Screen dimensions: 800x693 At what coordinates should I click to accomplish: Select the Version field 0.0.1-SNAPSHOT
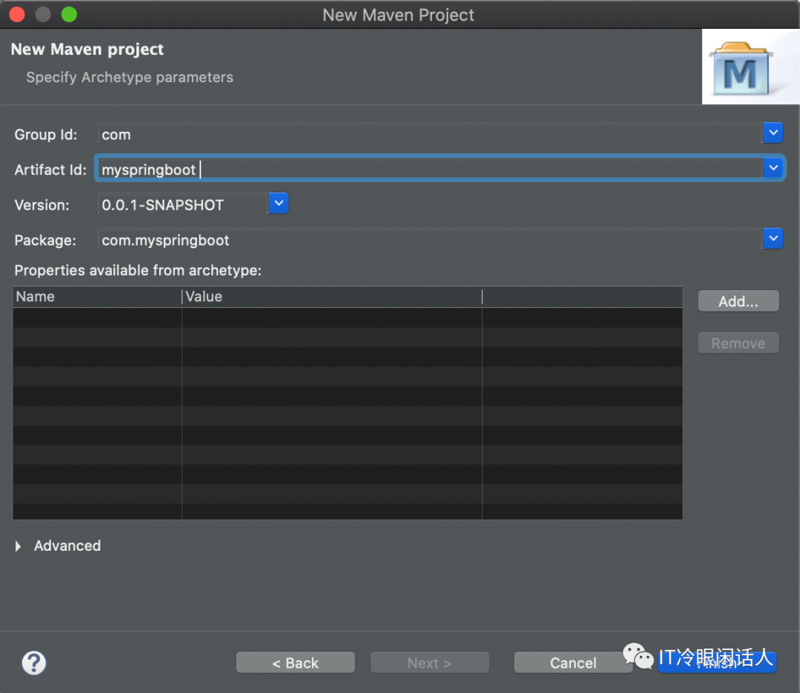183,204
